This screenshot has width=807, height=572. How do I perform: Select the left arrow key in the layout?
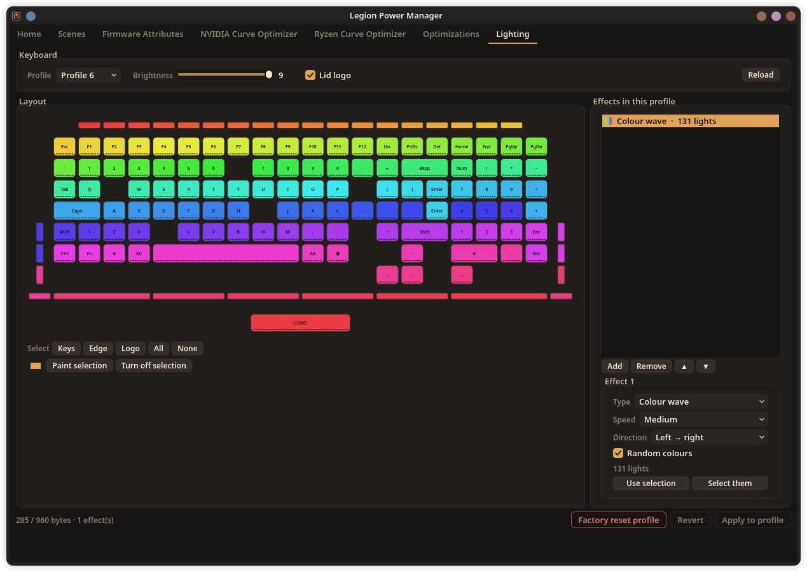387,275
